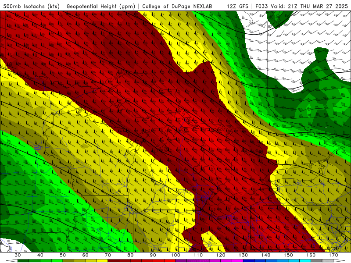
Task: Click the 'F033' forecast hour text
Action: 262,6
